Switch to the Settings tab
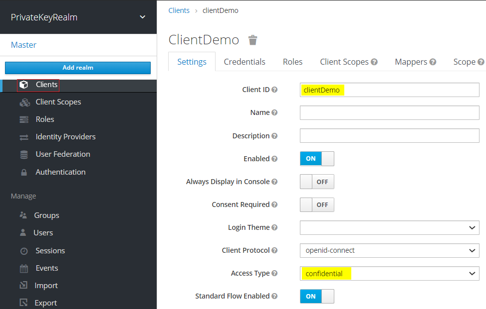This screenshot has width=486, height=309. point(192,62)
